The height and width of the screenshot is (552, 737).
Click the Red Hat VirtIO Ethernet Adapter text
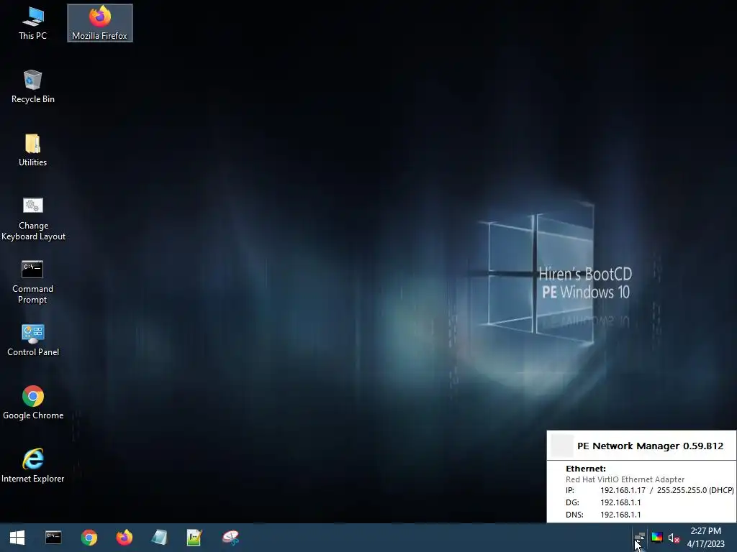[x=625, y=479]
